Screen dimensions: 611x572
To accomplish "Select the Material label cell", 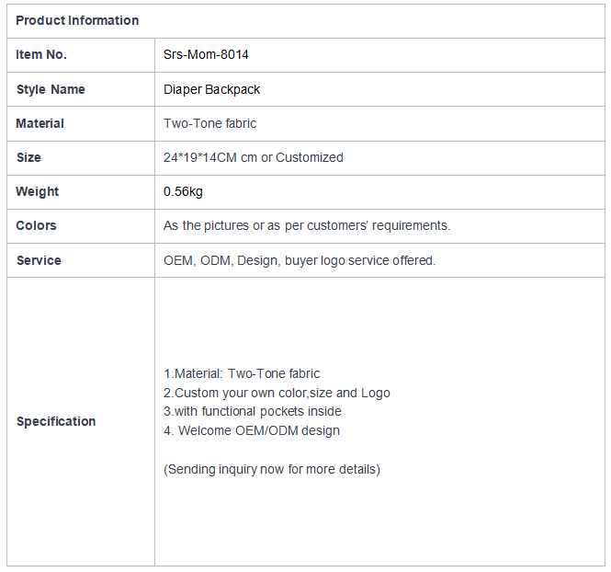I will 81,123.
